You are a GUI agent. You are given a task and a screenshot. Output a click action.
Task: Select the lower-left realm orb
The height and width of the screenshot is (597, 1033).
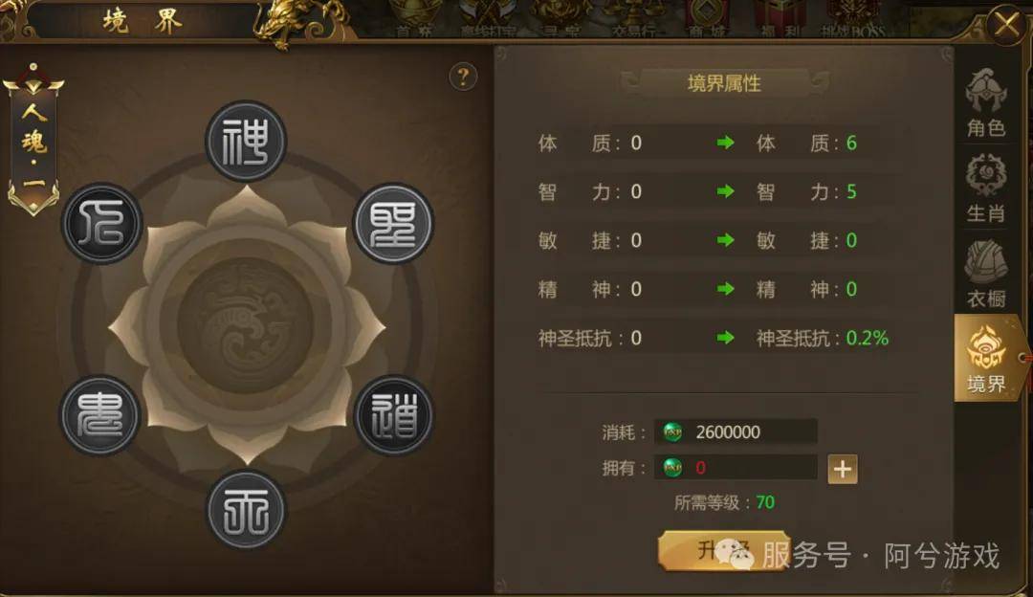pyautogui.click(x=99, y=416)
